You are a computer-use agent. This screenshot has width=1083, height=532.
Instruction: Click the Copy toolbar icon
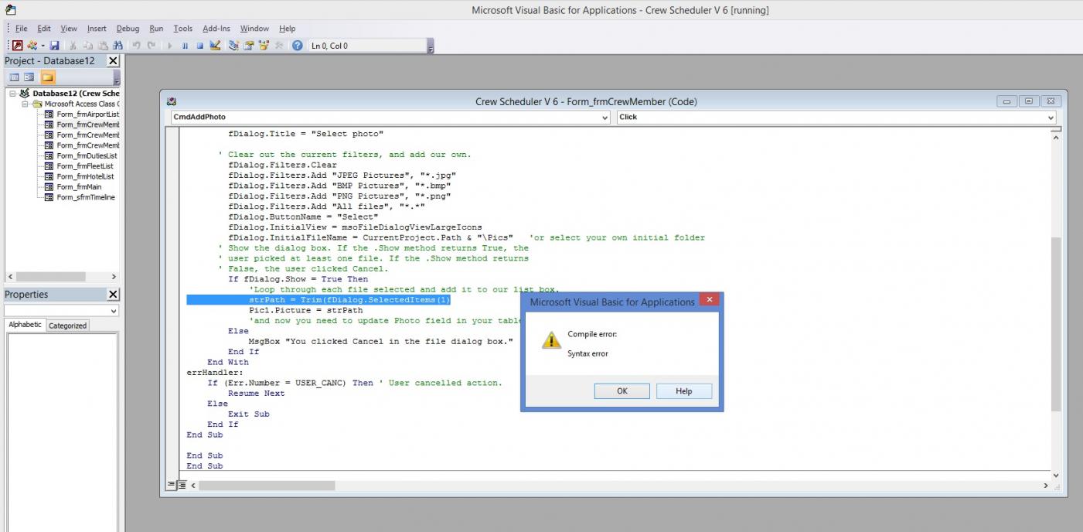(x=88, y=46)
